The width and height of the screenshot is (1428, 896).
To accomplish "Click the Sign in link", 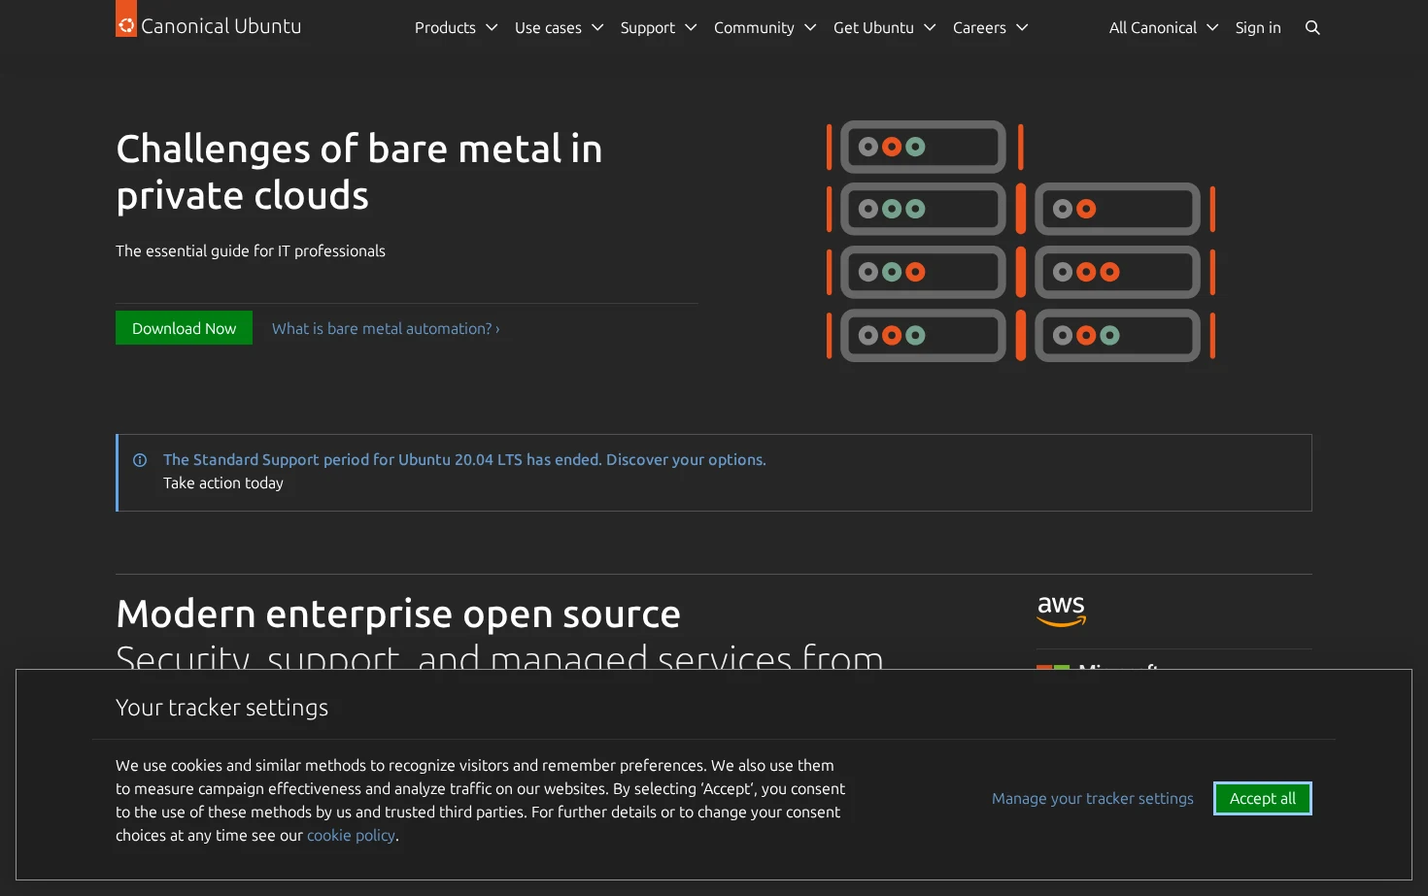I will 1258,28.
